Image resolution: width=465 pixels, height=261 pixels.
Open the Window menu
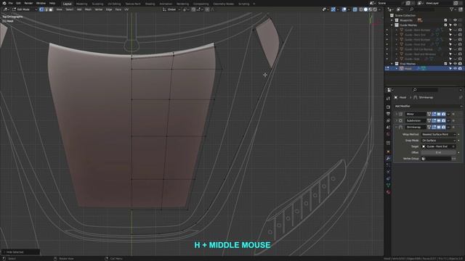[x=41, y=3]
